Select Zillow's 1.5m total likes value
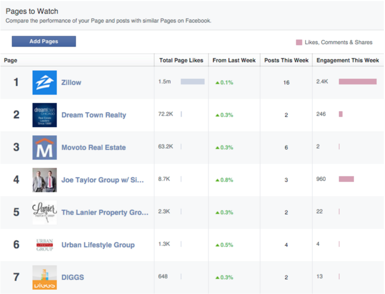 pos(165,82)
